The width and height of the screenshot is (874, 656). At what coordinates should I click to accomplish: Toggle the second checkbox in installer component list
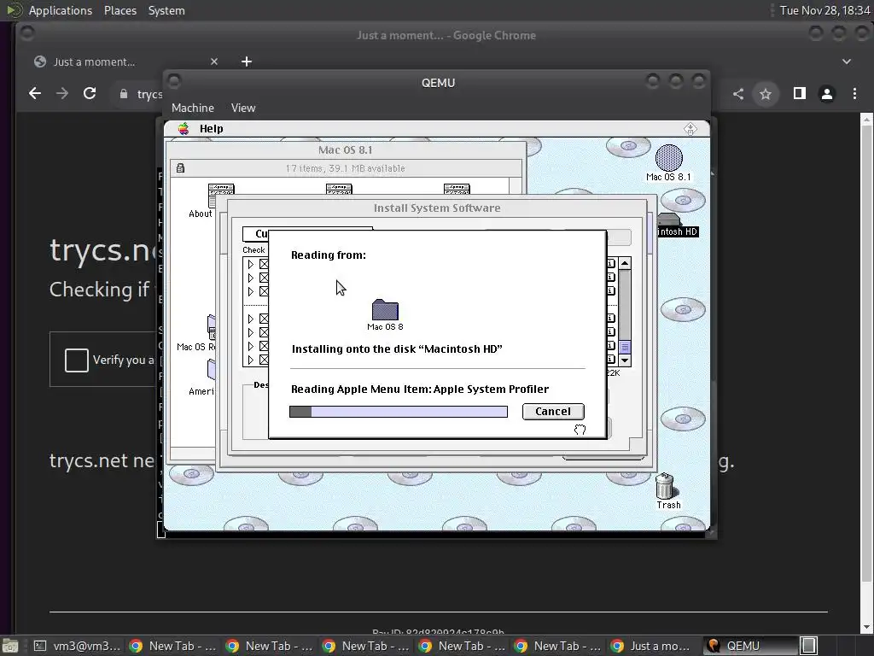click(x=265, y=278)
